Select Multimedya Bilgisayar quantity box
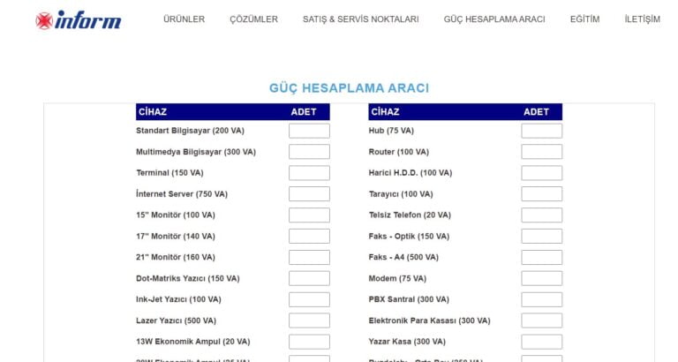678x362 pixels. 309,152
